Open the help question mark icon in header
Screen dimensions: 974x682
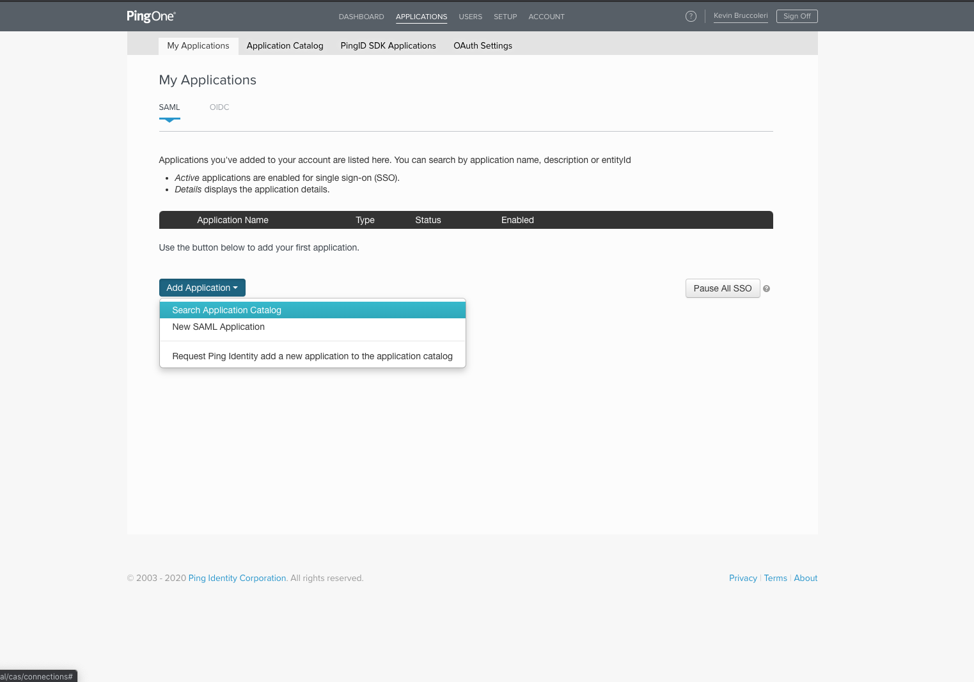pyautogui.click(x=691, y=17)
